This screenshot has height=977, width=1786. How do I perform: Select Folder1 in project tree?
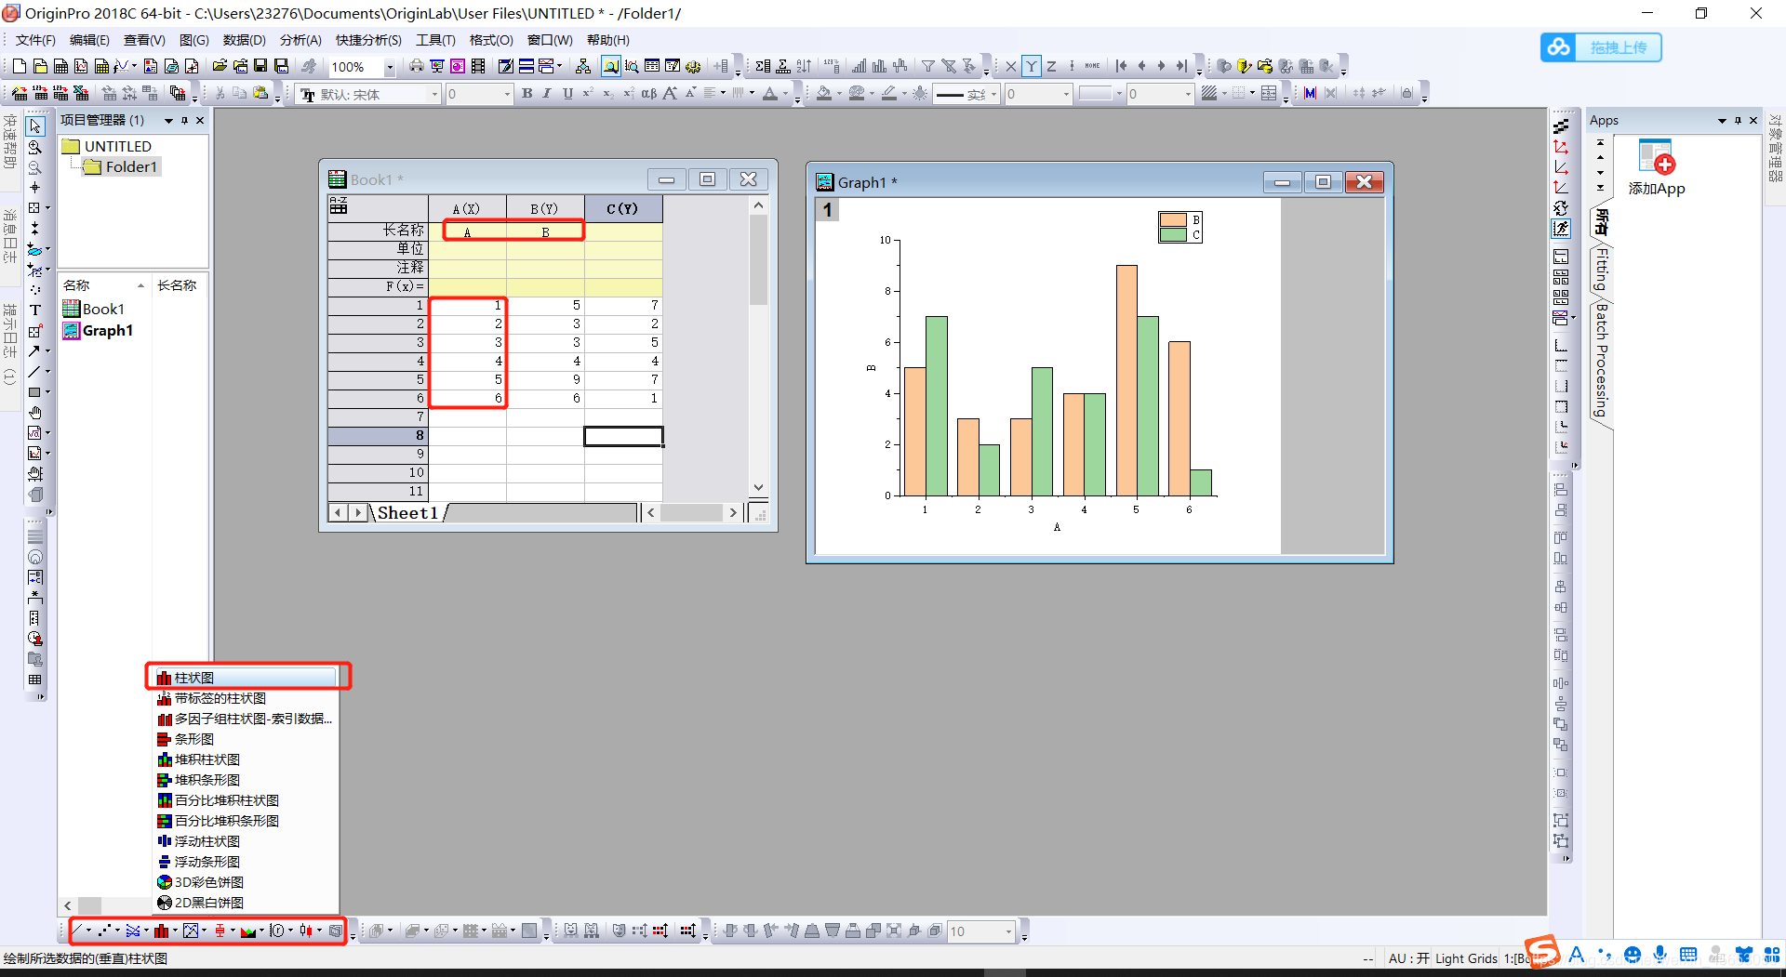point(121,166)
